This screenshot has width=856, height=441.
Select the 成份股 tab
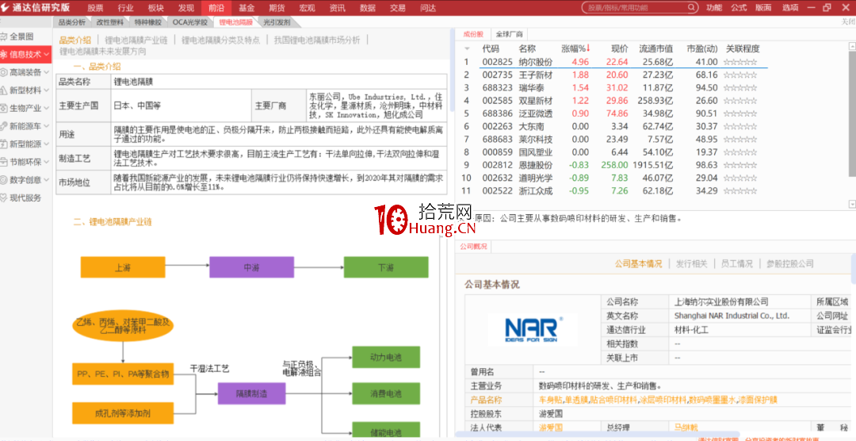[x=473, y=34]
